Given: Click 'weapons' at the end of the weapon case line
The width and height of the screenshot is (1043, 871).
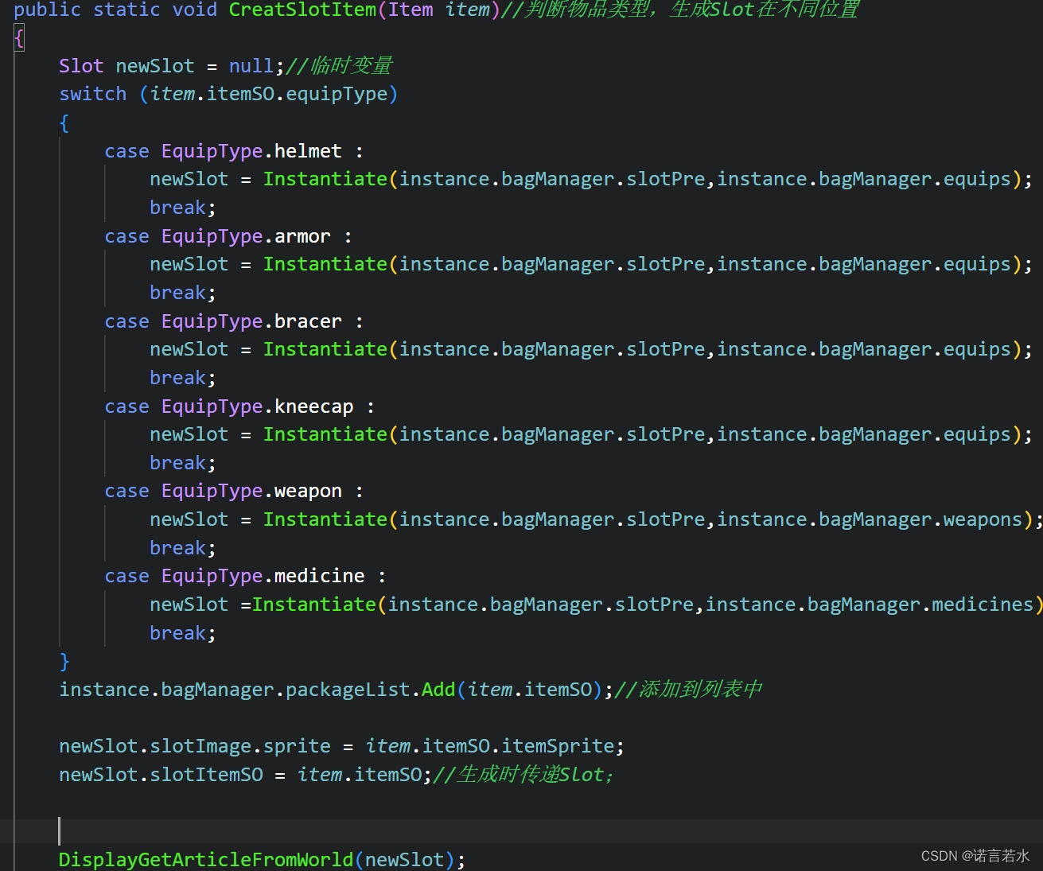Looking at the screenshot, I should coord(983,520).
